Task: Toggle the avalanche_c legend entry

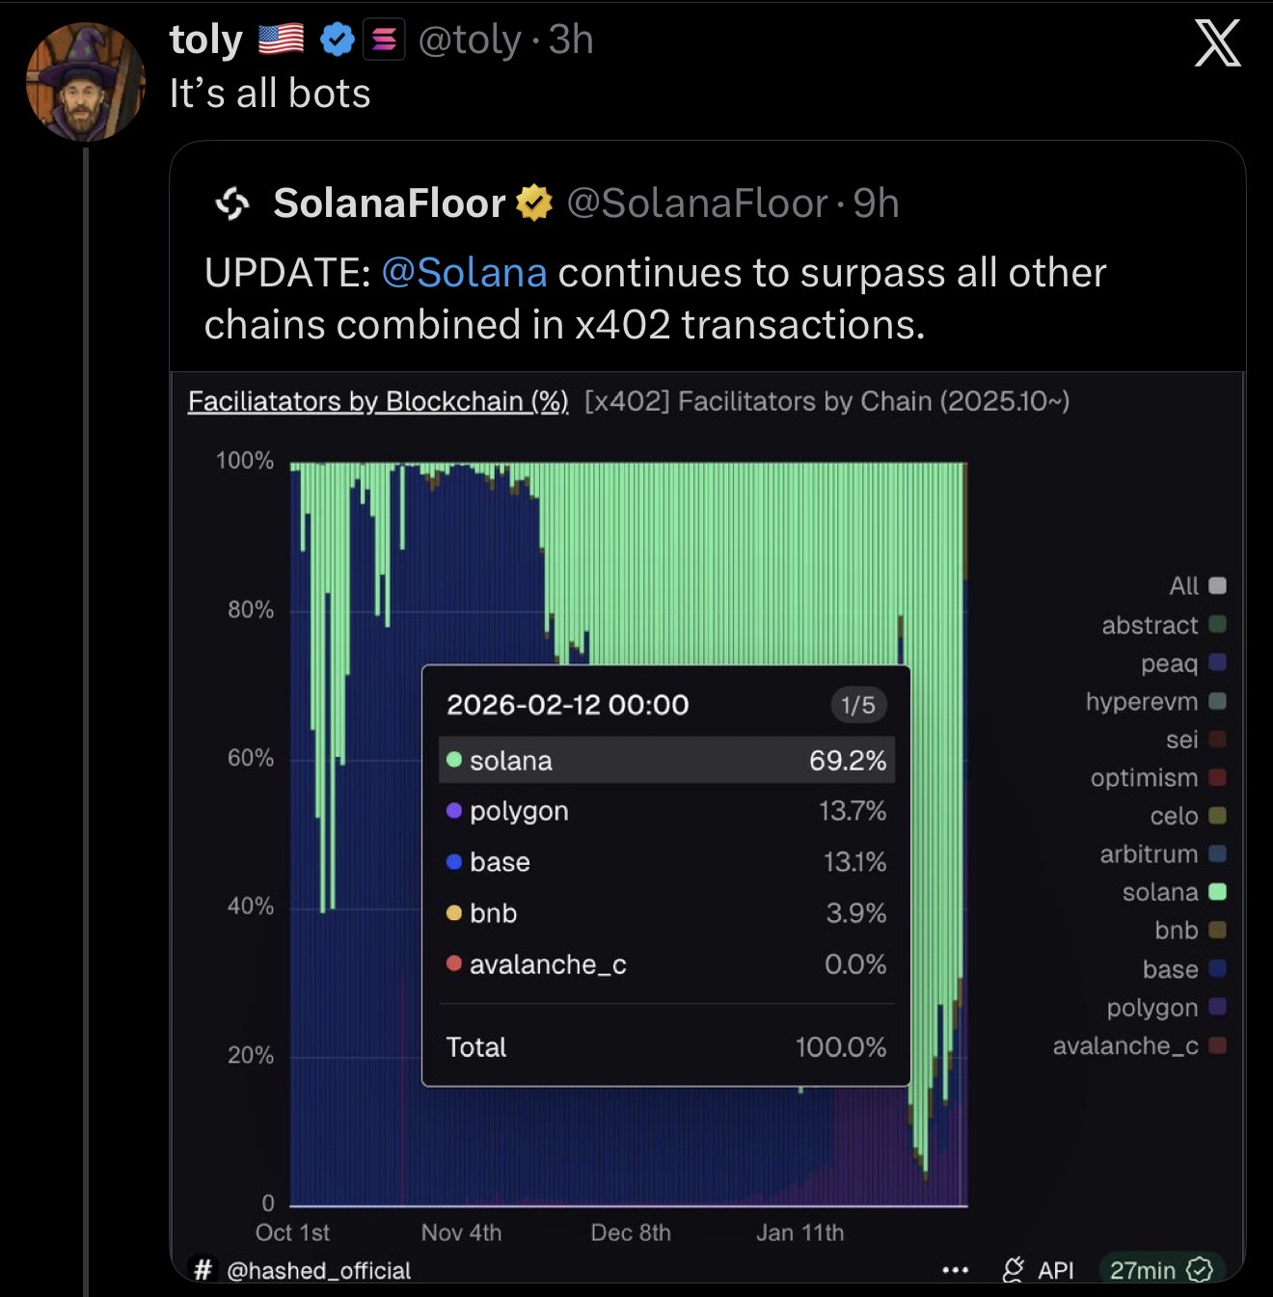Action: [1138, 1045]
